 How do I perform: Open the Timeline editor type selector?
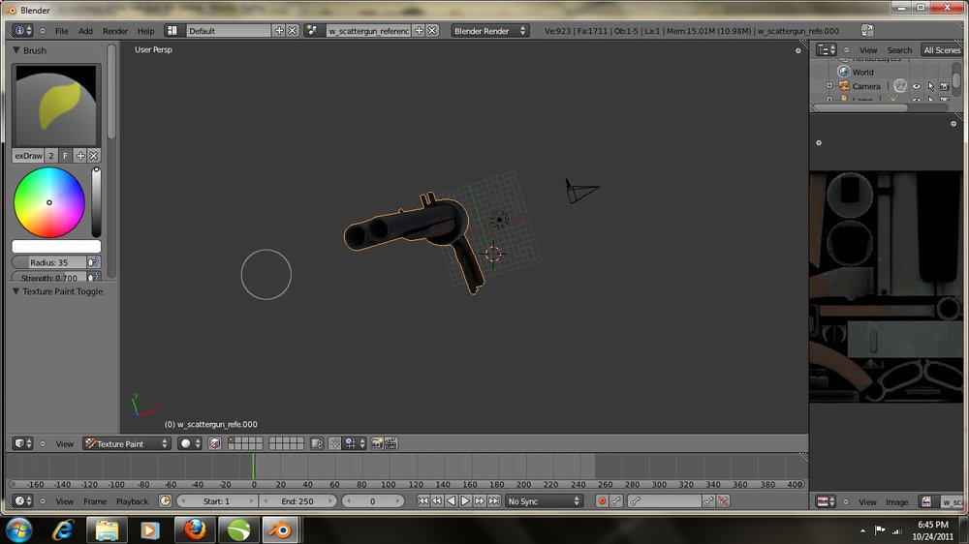click(23, 501)
